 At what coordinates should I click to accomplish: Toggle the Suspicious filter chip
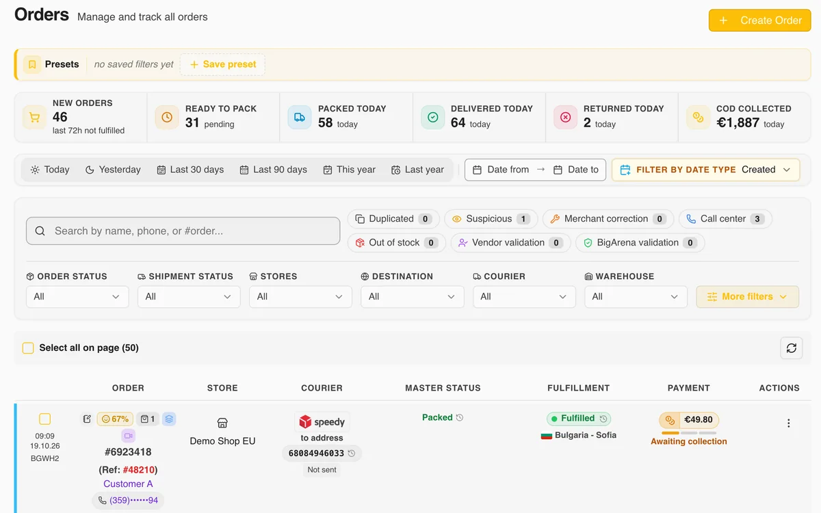tap(491, 219)
